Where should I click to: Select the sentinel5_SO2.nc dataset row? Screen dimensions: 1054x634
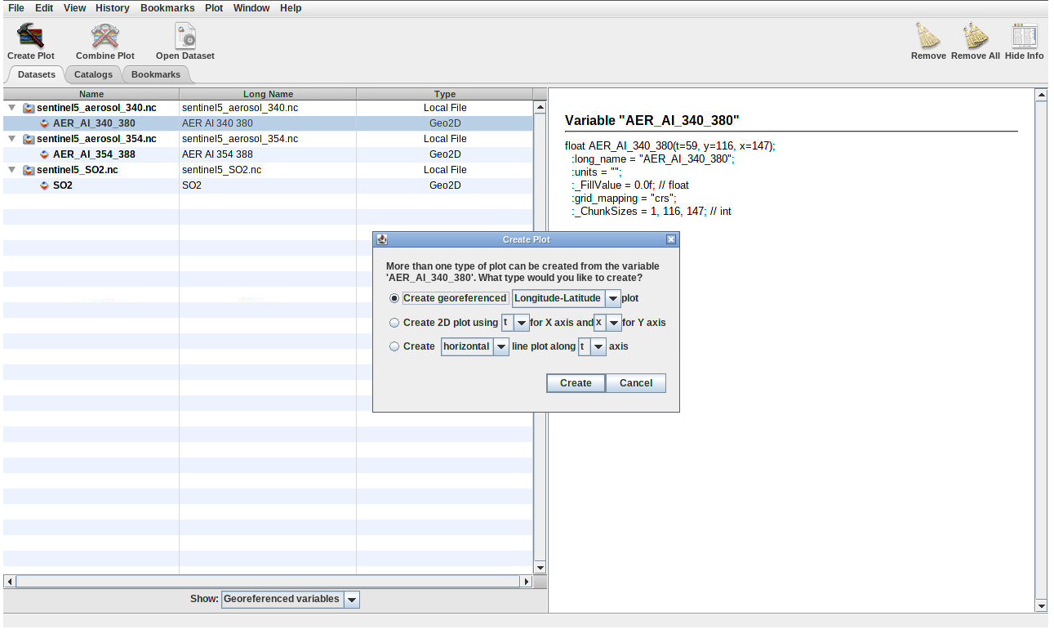point(268,170)
